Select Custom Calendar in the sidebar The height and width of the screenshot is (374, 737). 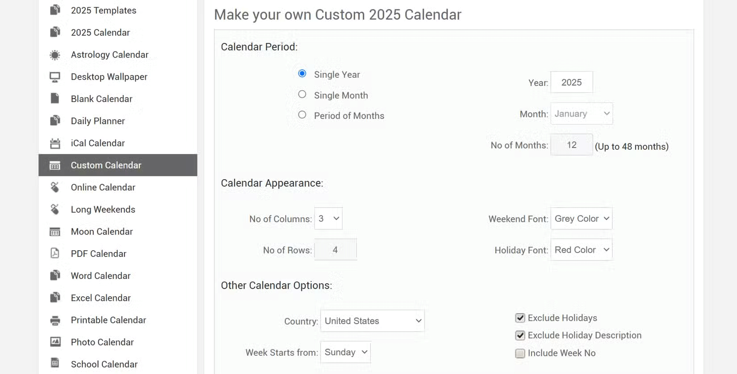point(106,165)
